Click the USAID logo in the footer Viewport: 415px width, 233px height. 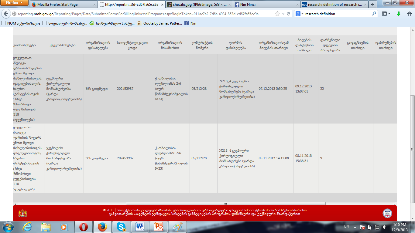pyautogui.click(x=387, y=213)
